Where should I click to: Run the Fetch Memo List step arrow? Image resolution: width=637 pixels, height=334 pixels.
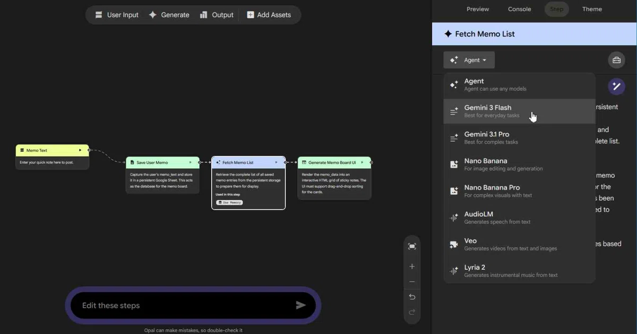(277, 162)
